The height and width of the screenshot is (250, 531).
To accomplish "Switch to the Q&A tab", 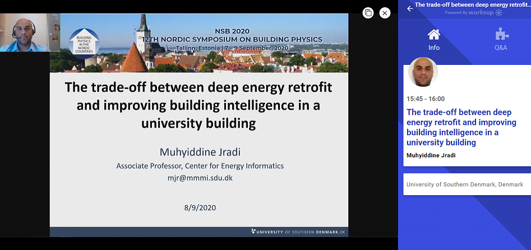I will (x=501, y=39).
